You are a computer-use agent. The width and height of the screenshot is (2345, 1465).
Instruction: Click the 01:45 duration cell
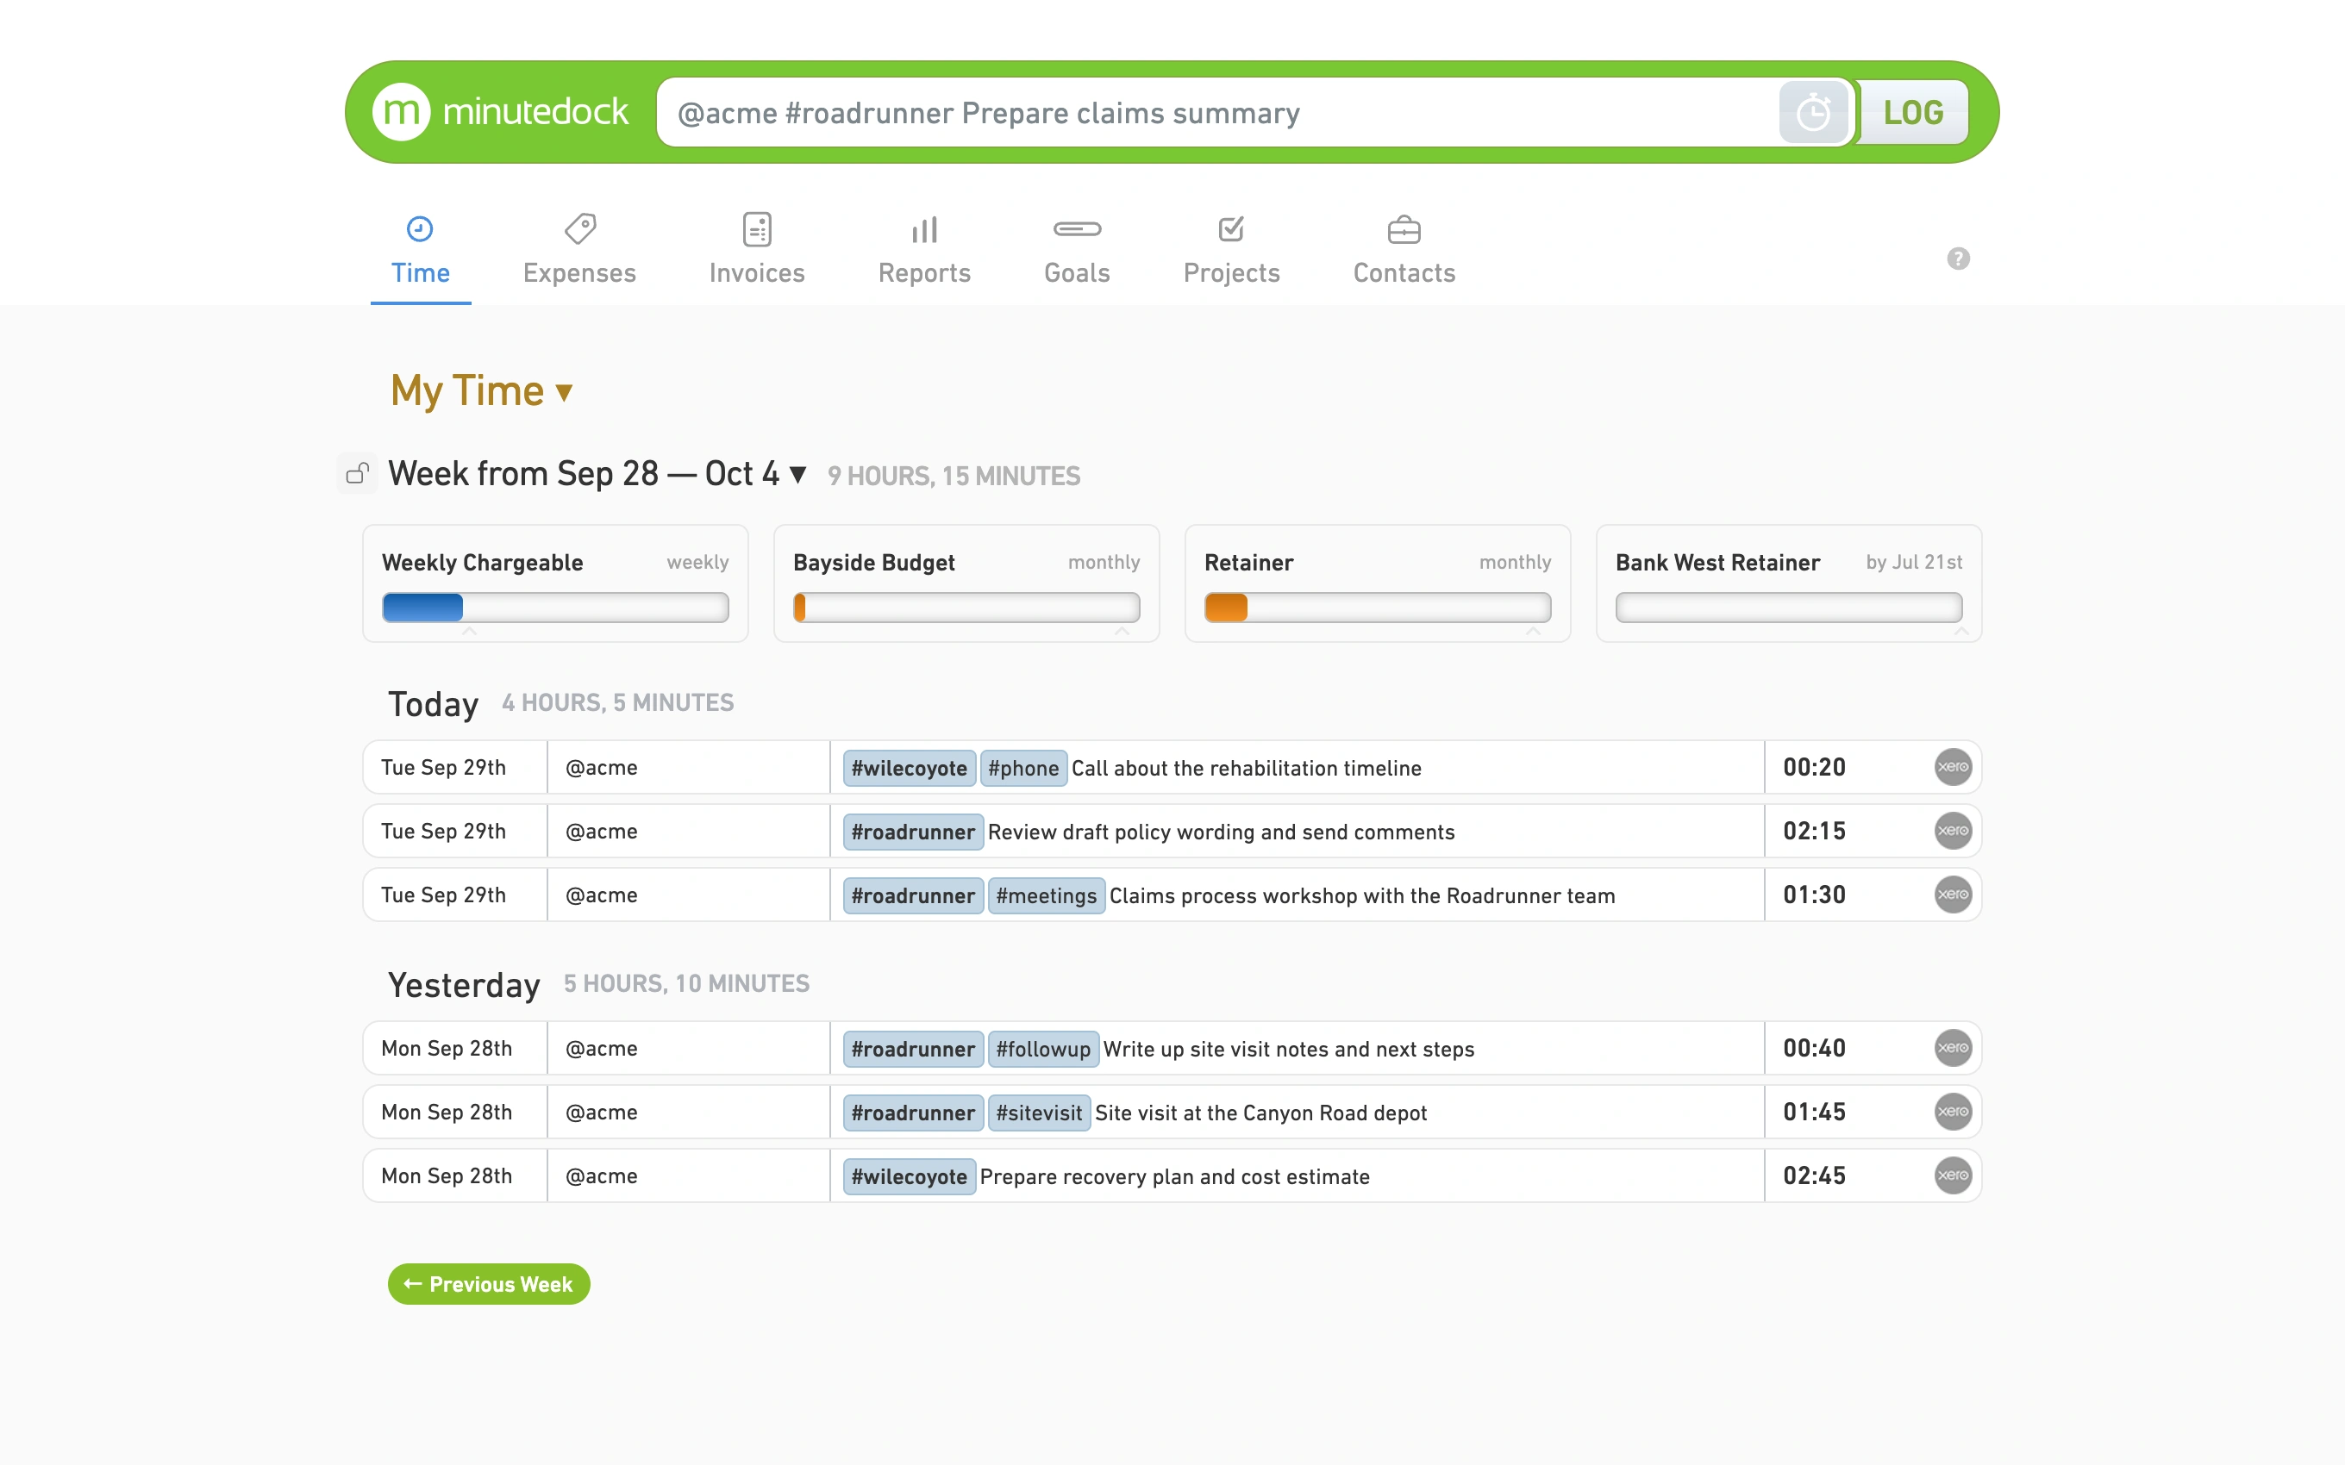1814,1113
